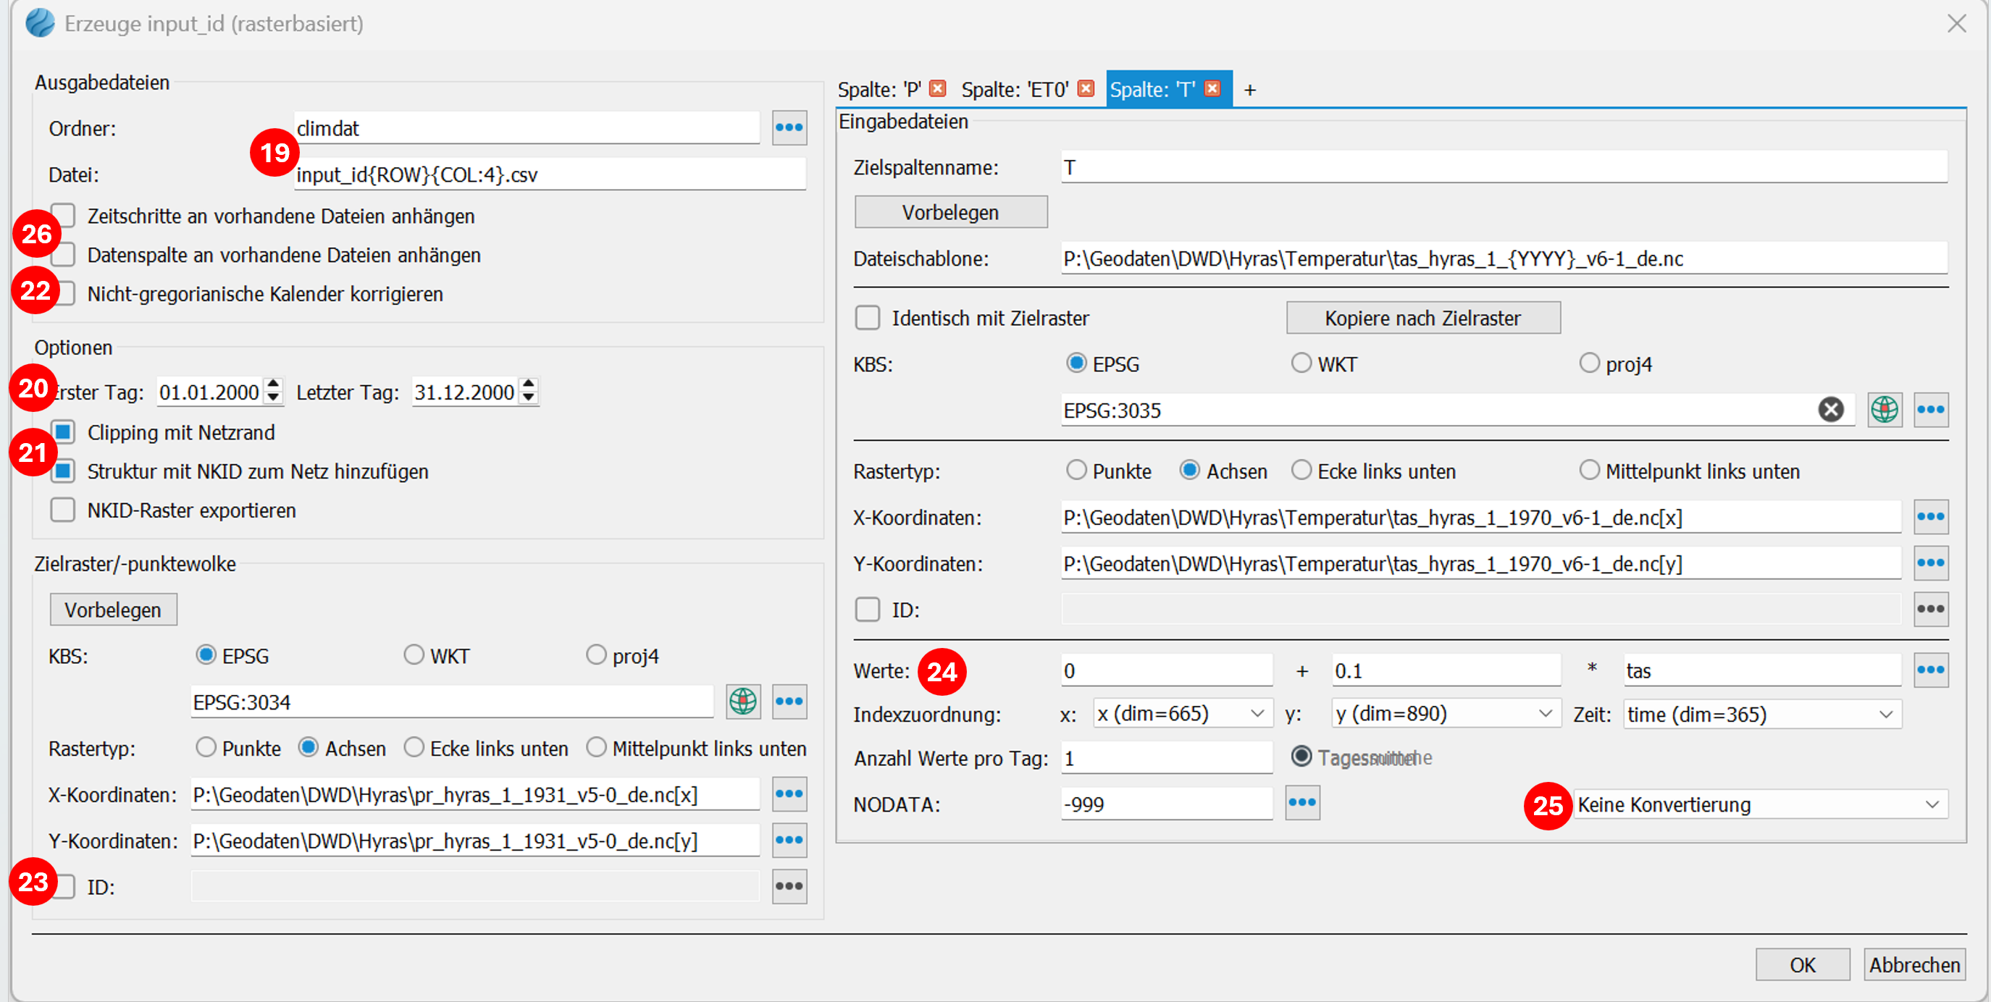
Task: Enable NKID-Raster exportieren checkbox
Action: (64, 510)
